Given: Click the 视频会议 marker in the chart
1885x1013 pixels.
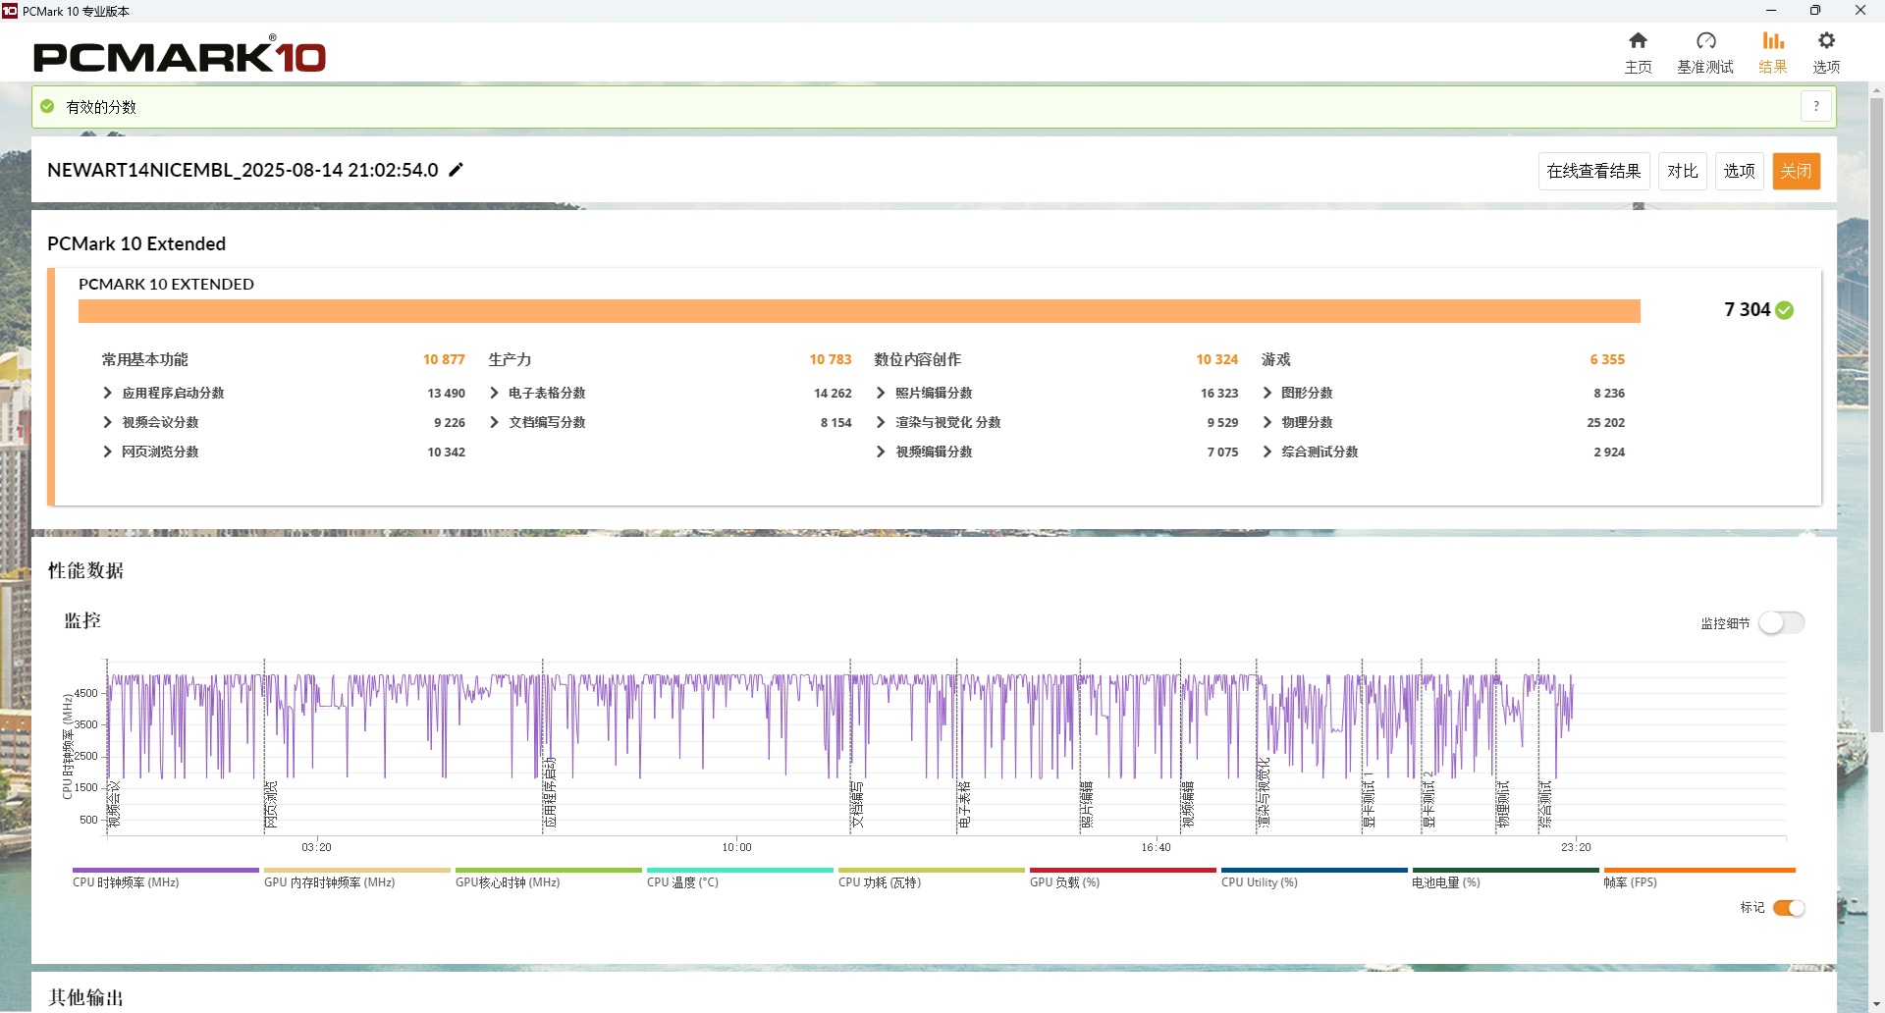Looking at the screenshot, I should point(114,805).
